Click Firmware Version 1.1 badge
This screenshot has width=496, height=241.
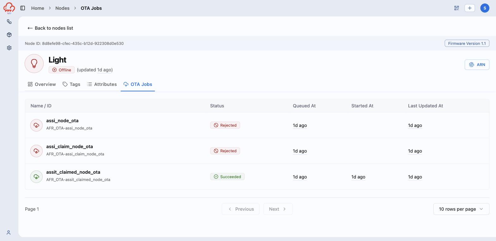pyautogui.click(x=467, y=43)
